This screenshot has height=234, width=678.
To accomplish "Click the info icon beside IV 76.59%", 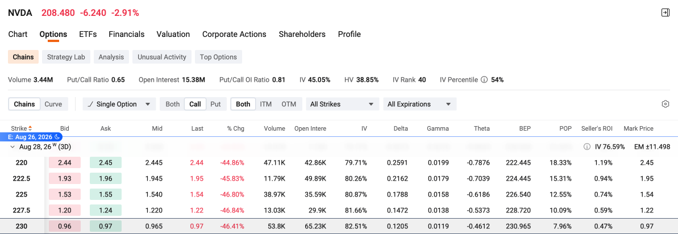I will pyautogui.click(x=587, y=147).
